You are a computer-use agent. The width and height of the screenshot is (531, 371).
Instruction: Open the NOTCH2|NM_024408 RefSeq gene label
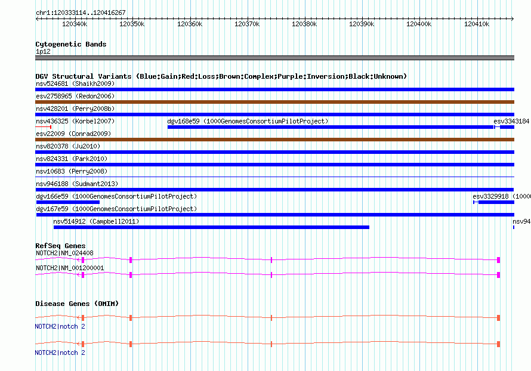pos(64,253)
